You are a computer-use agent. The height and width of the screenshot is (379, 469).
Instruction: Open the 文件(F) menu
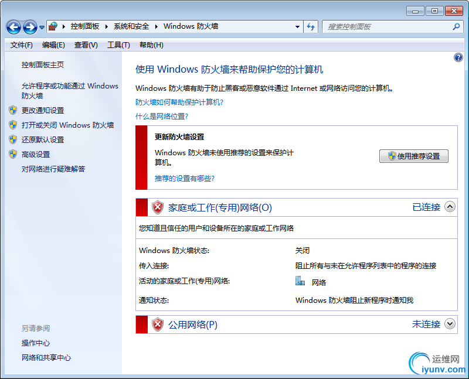pyautogui.click(x=22, y=45)
